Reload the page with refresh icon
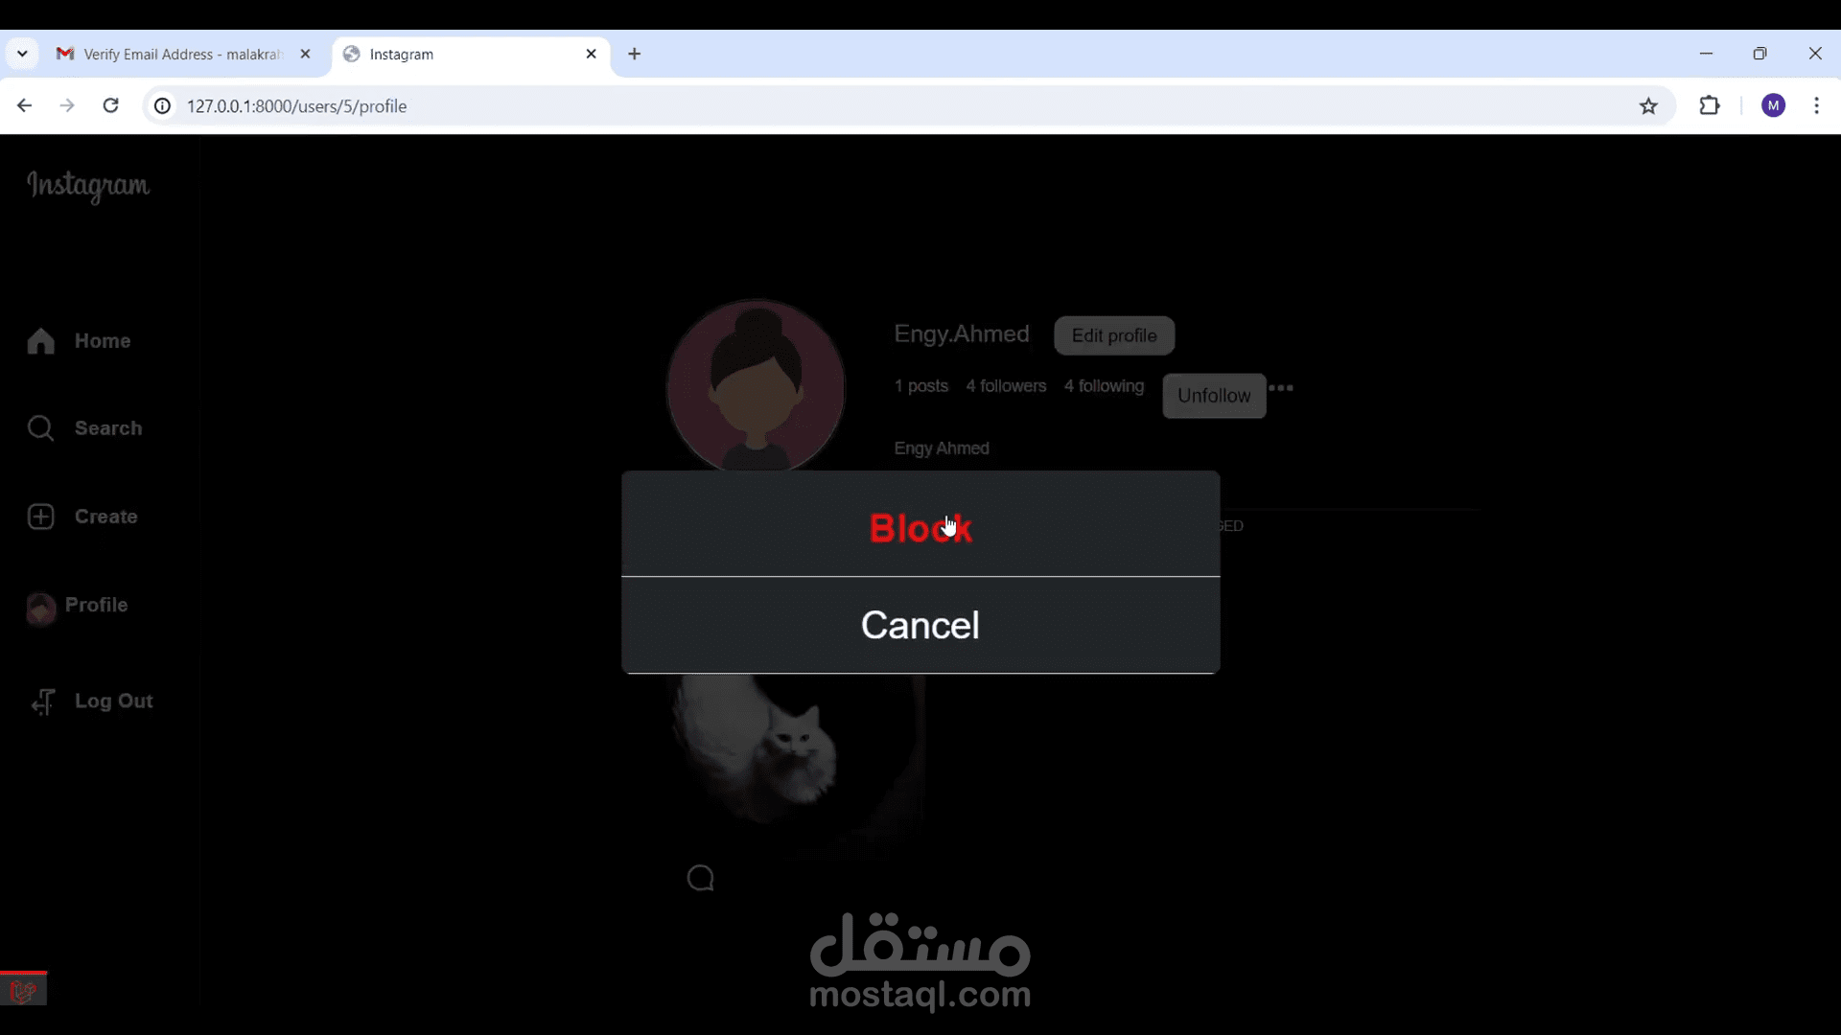 coord(111,106)
